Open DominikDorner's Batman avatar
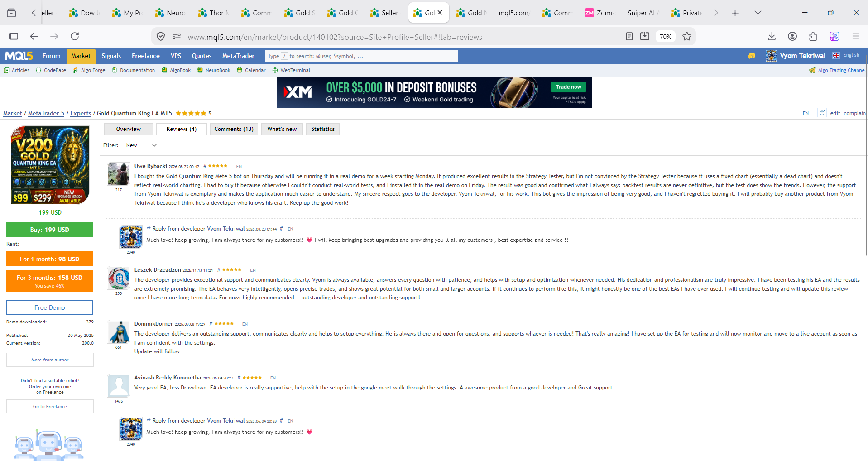Screen dimensions: 868x461 119,332
